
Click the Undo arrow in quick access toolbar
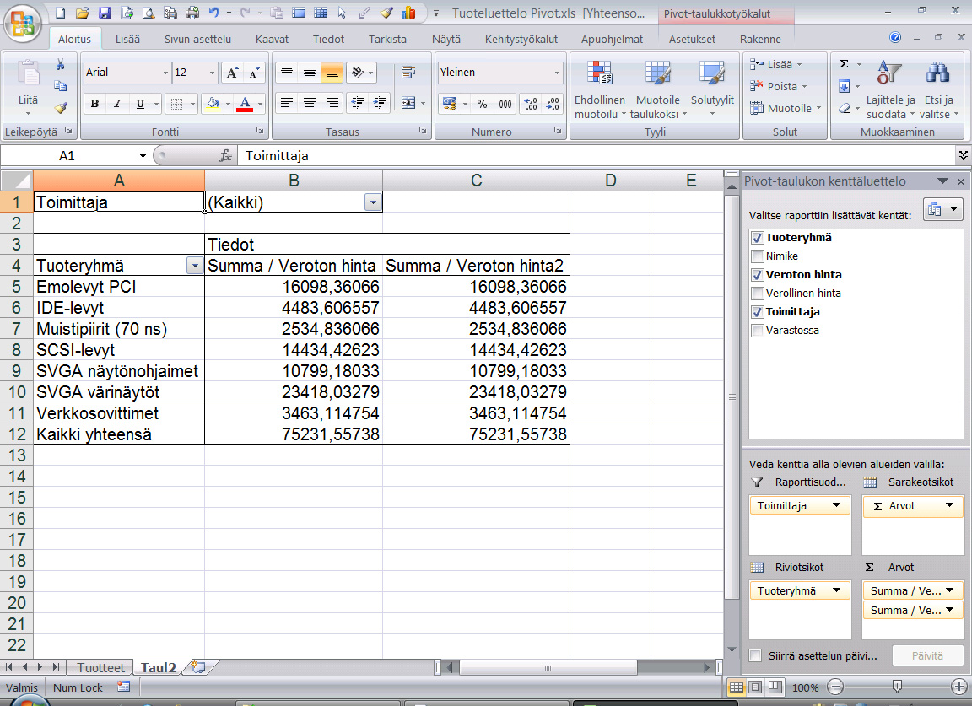[x=213, y=13]
